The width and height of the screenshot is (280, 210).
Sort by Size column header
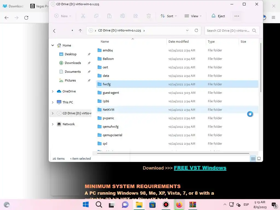pyautogui.click(x=243, y=42)
